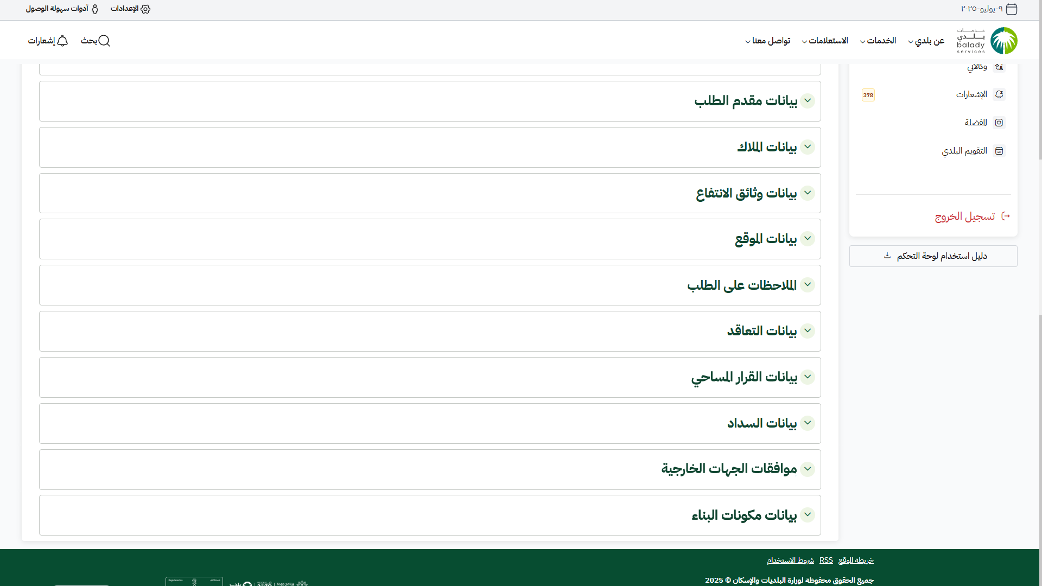
Task: Click the calendar date icon
Action: tap(1011, 9)
